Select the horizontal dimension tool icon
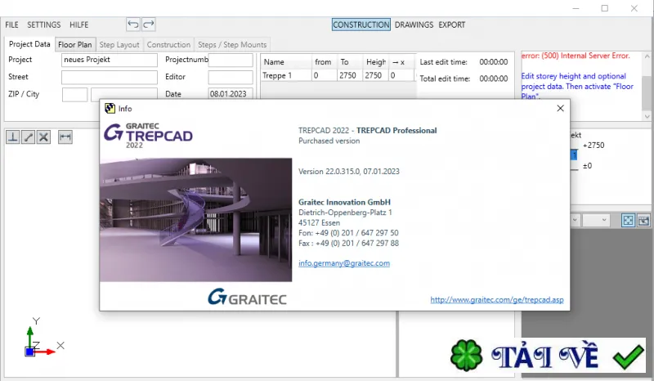This screenshot has width=654, height=381. tap(65, 137)
